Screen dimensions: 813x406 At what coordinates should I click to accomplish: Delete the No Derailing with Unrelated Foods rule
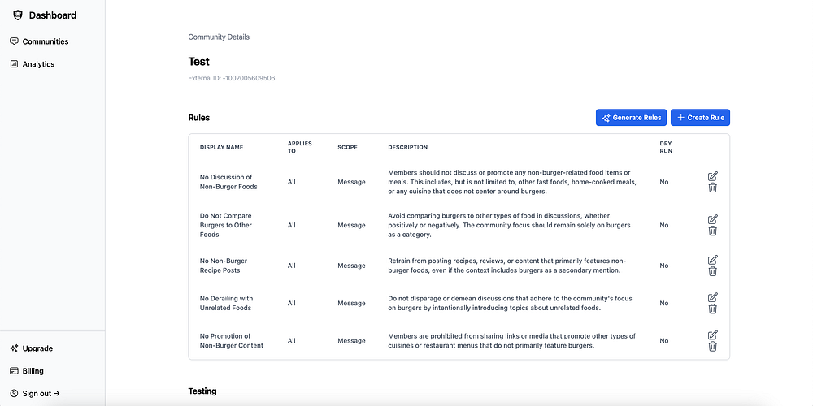pyautogui.click(x=713, y=309)
